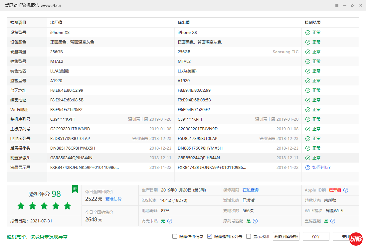The image size is (366, 249).
Task: Click the help icon next to 五码匹配
Action: tap(333, 221)
